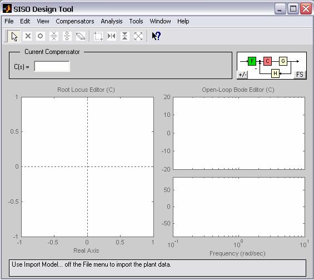Select the eraser delete pole/zero tool
Viewport: 314px width, 280px height.
(81, 36)
